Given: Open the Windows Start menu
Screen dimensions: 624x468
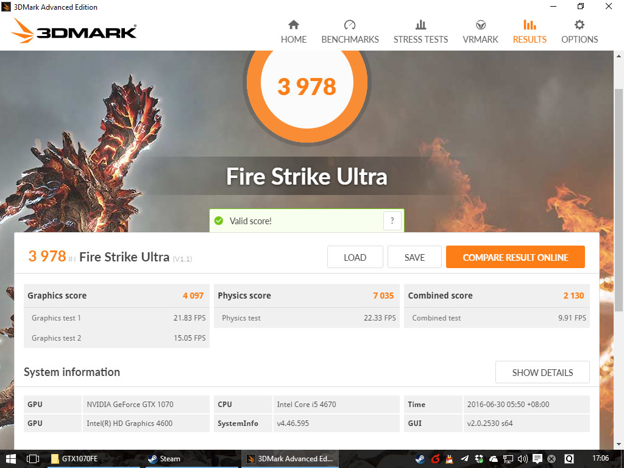Looking at the screenshot, I should click(x=11, y=459).
